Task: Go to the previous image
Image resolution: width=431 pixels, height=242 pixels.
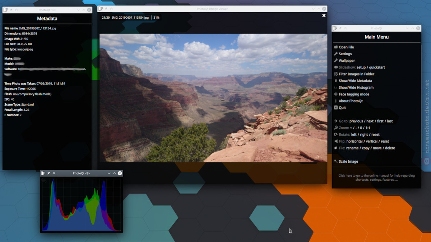Action: click(x=356, y=121)
